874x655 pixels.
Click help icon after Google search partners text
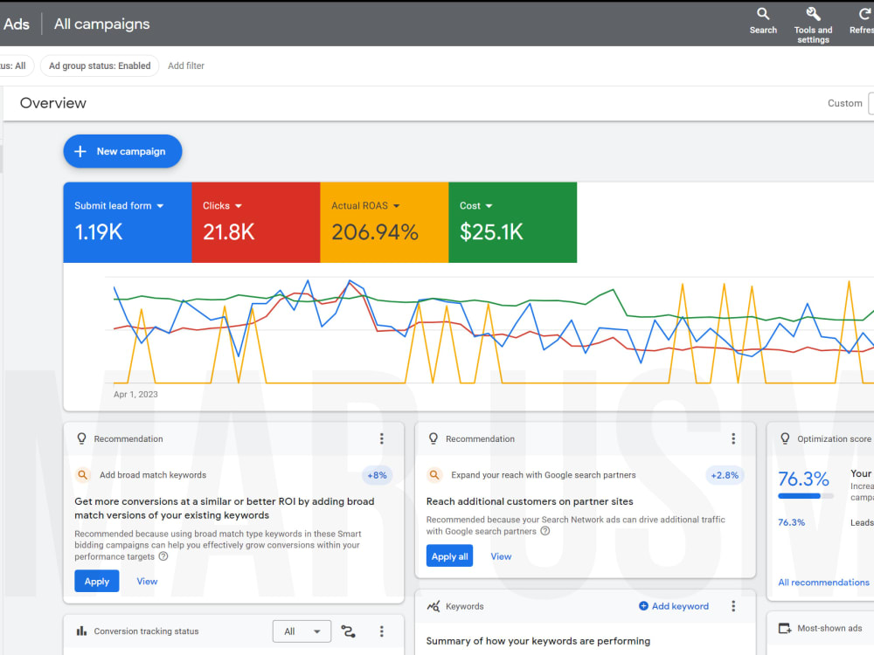545,531
